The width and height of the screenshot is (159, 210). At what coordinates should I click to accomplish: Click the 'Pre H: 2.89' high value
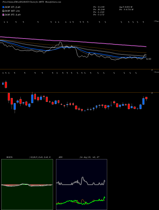pos(99,10)
